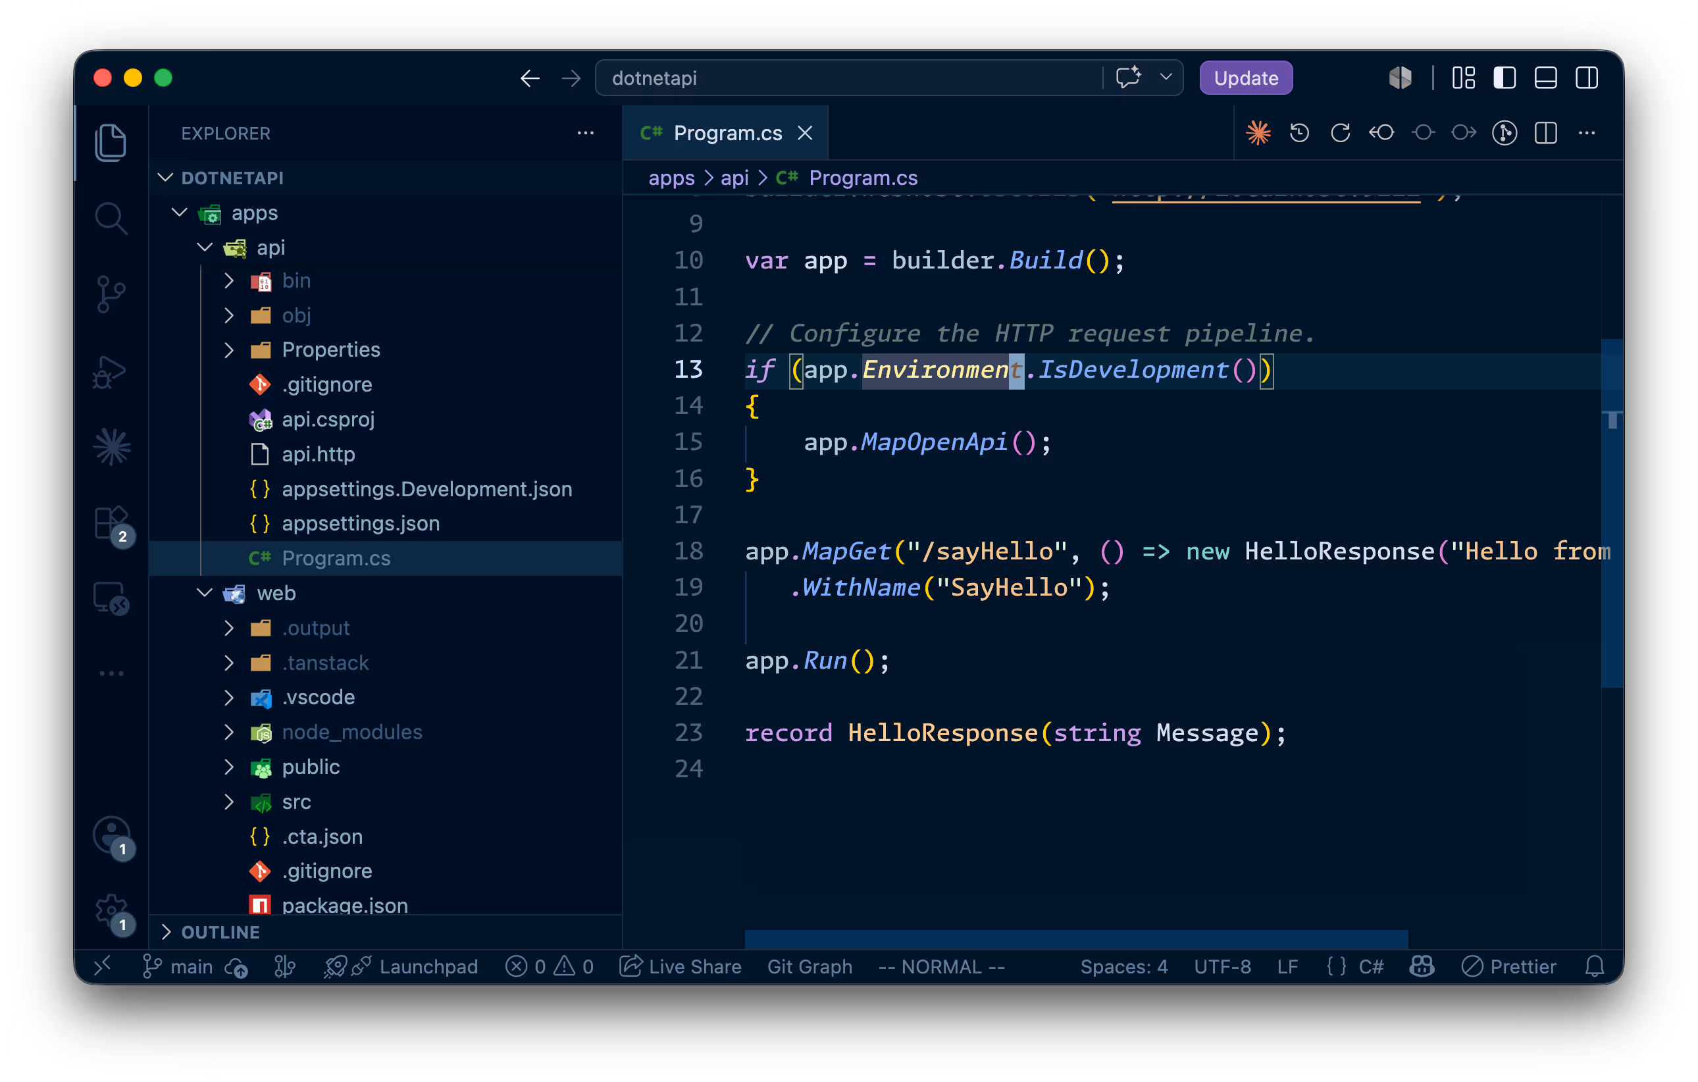Collapse the web folder
This screenshot has width=1698, height=1082.
[205, 592]
